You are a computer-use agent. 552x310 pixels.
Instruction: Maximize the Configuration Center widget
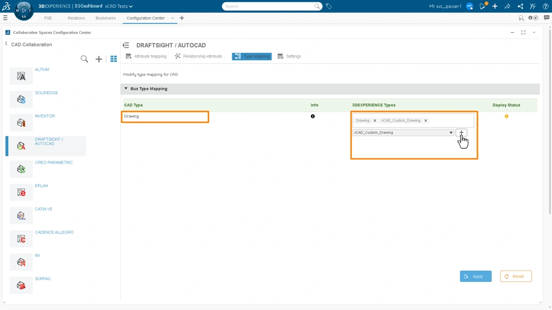[523, 32]
